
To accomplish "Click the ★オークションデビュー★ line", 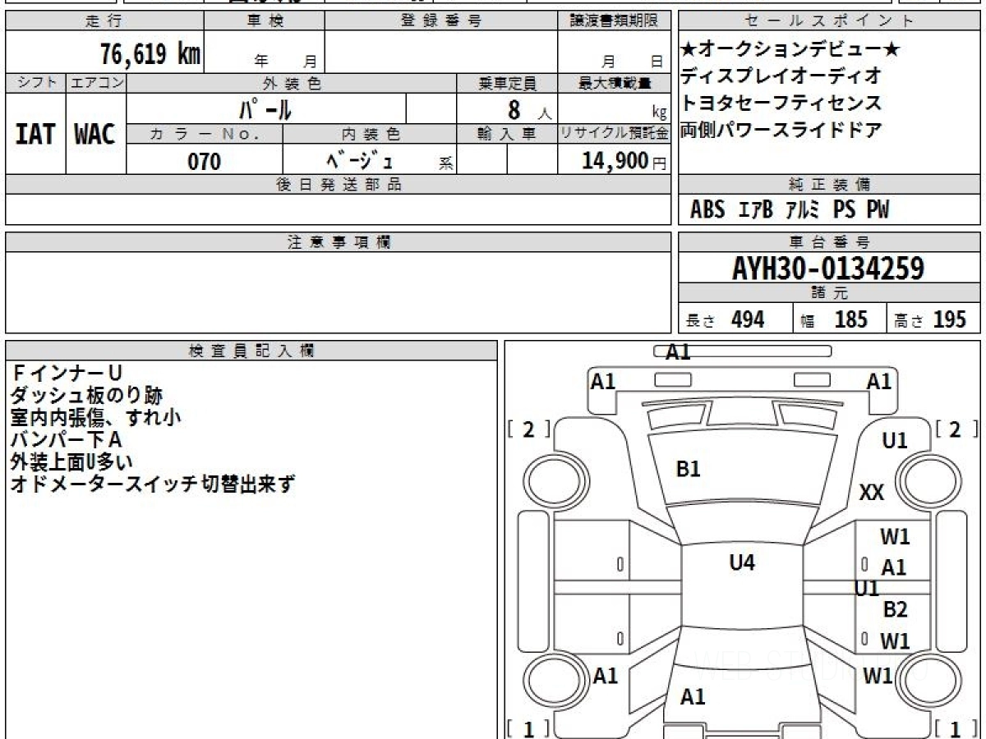I will 790,49.
